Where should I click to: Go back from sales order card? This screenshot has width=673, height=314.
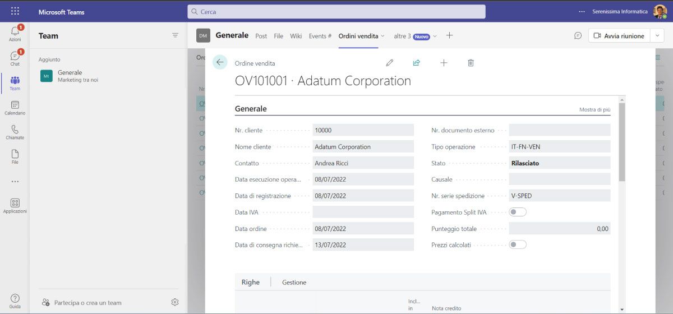click(x=220, y=62)
